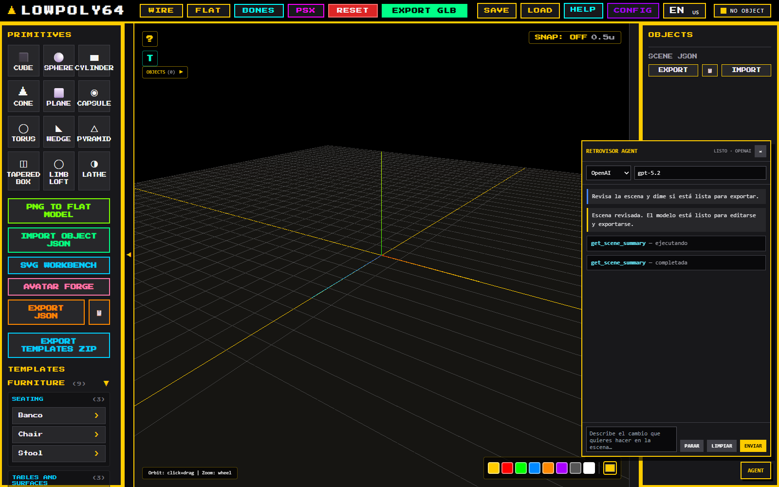This screenshot has height=487, width=779.
Task: Add a Tapered Box primitive
Action: point(23,171)
